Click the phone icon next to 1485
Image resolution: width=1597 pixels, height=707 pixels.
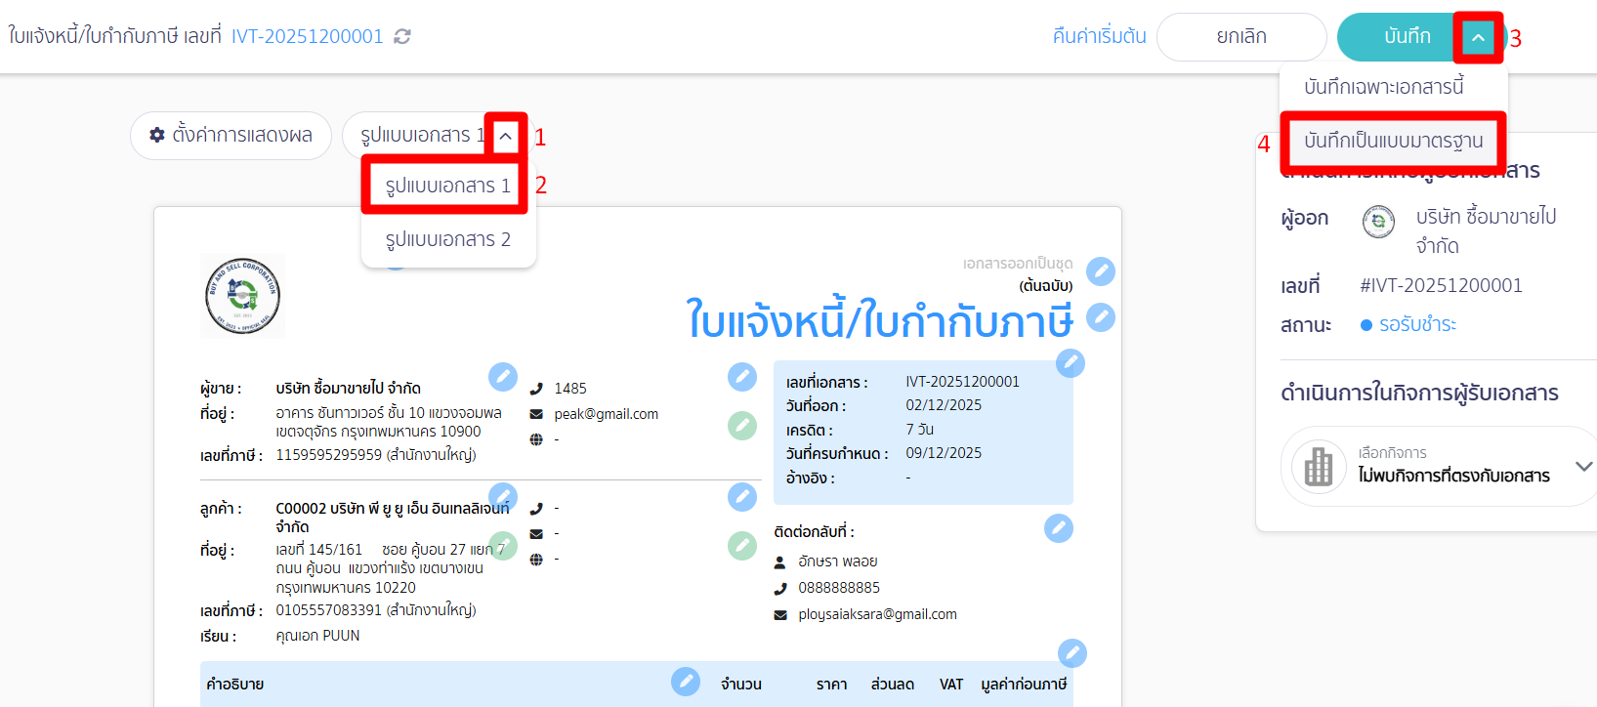[536, 389]
